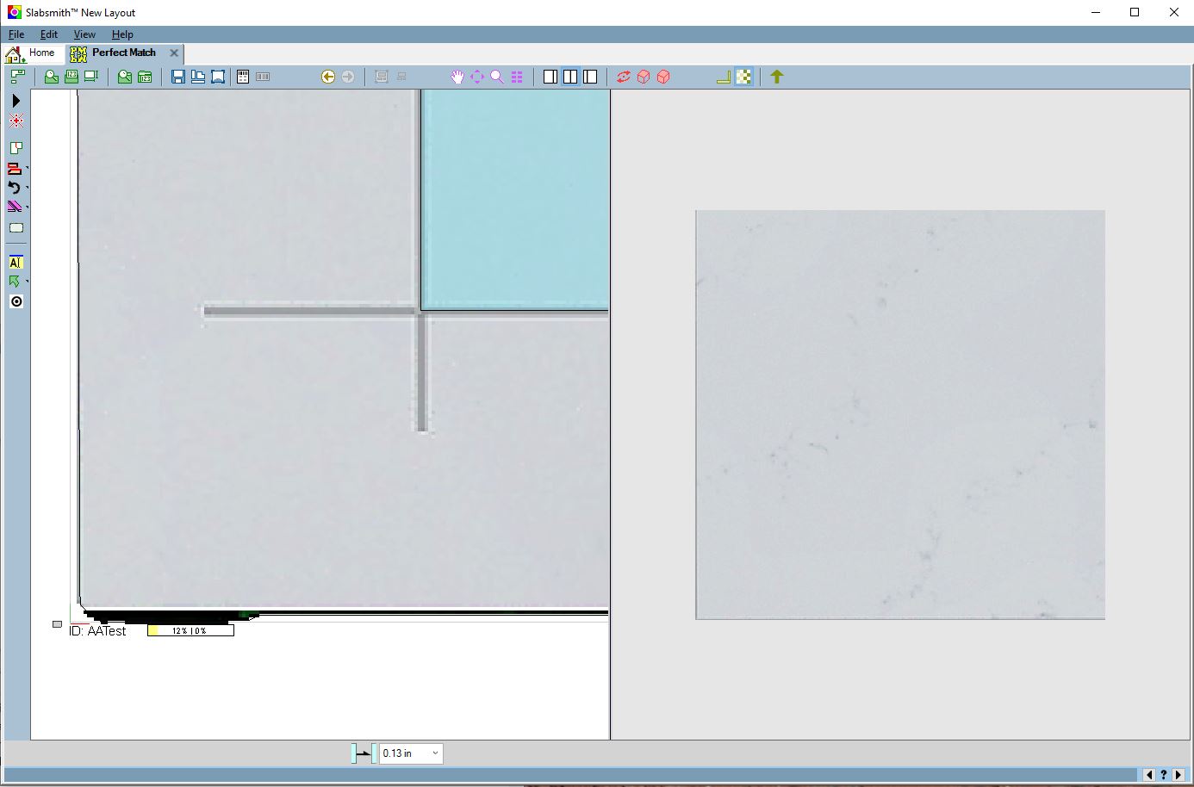Expand the rotate tool options arrow

coord(28,188)
